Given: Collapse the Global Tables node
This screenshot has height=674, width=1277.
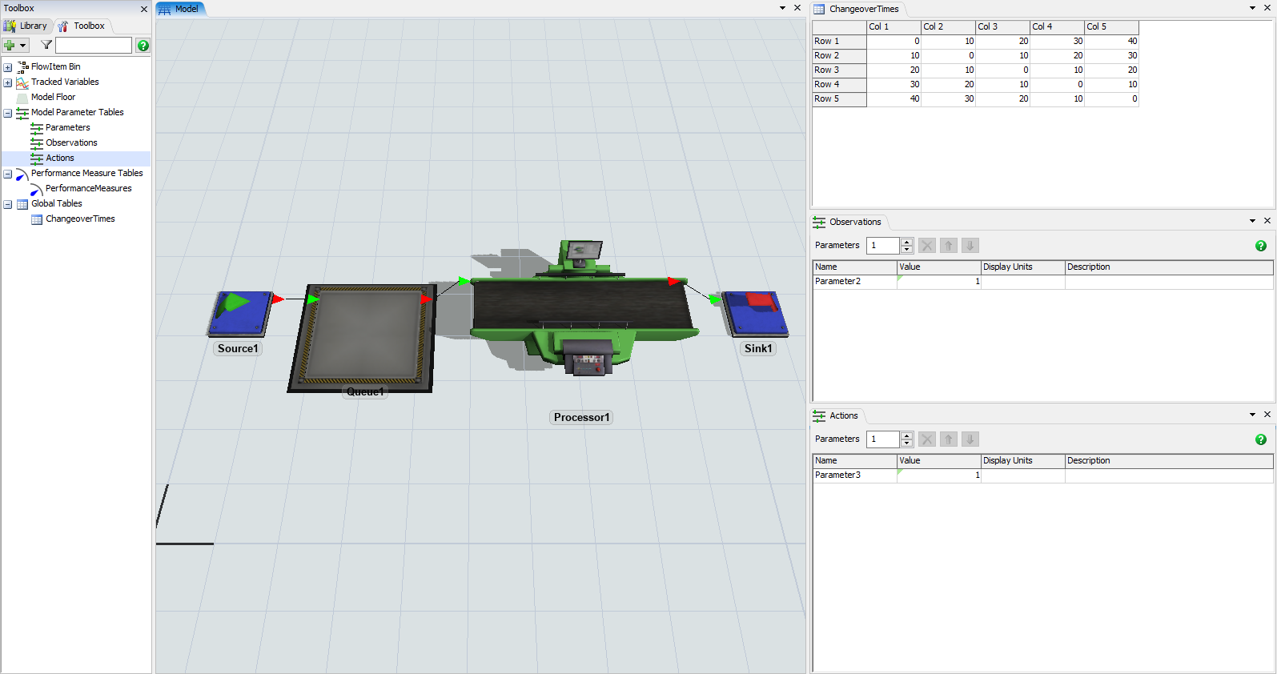Looking at the screenshot, I should (x=8, y=204).
